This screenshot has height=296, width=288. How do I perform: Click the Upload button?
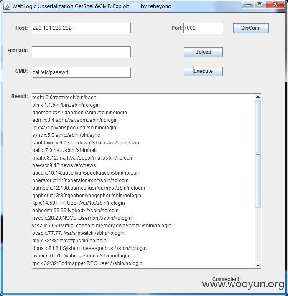[x=203, y=52]
